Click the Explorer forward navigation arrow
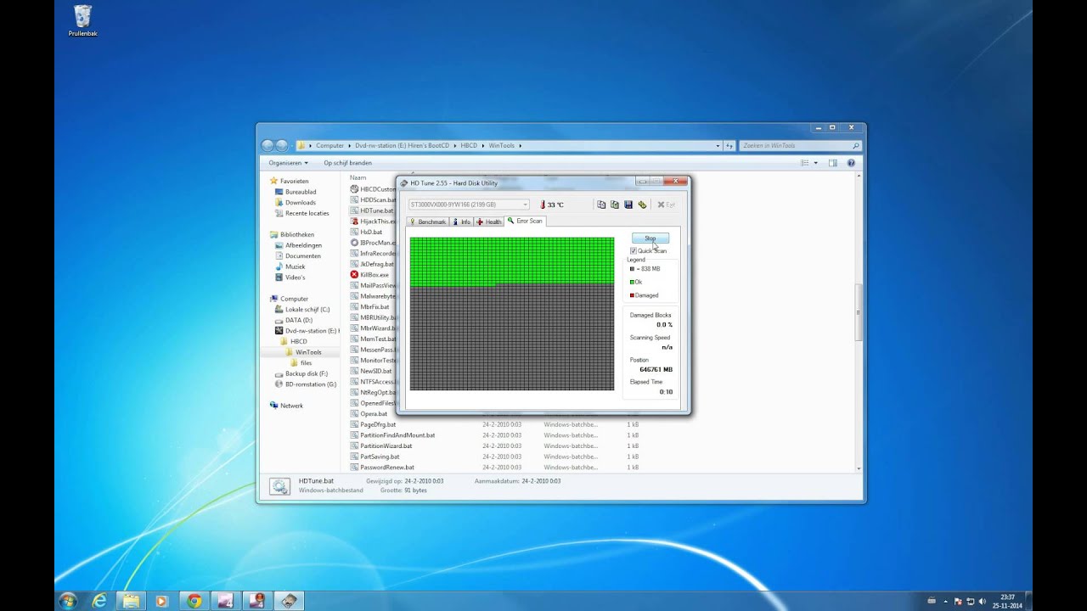This screenshot has width=1087, height=611. click(x=282, y=145)
